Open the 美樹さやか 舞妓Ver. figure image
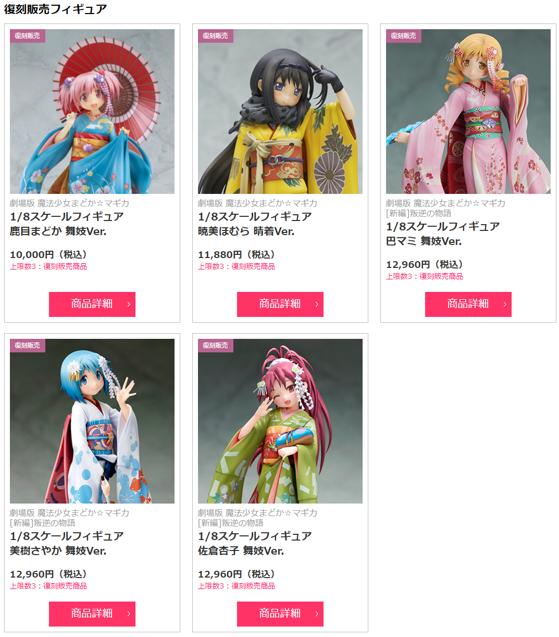Image resolution: width=559 pixels, height=637 pixels. pyautogui.click(x=92, y=421)
